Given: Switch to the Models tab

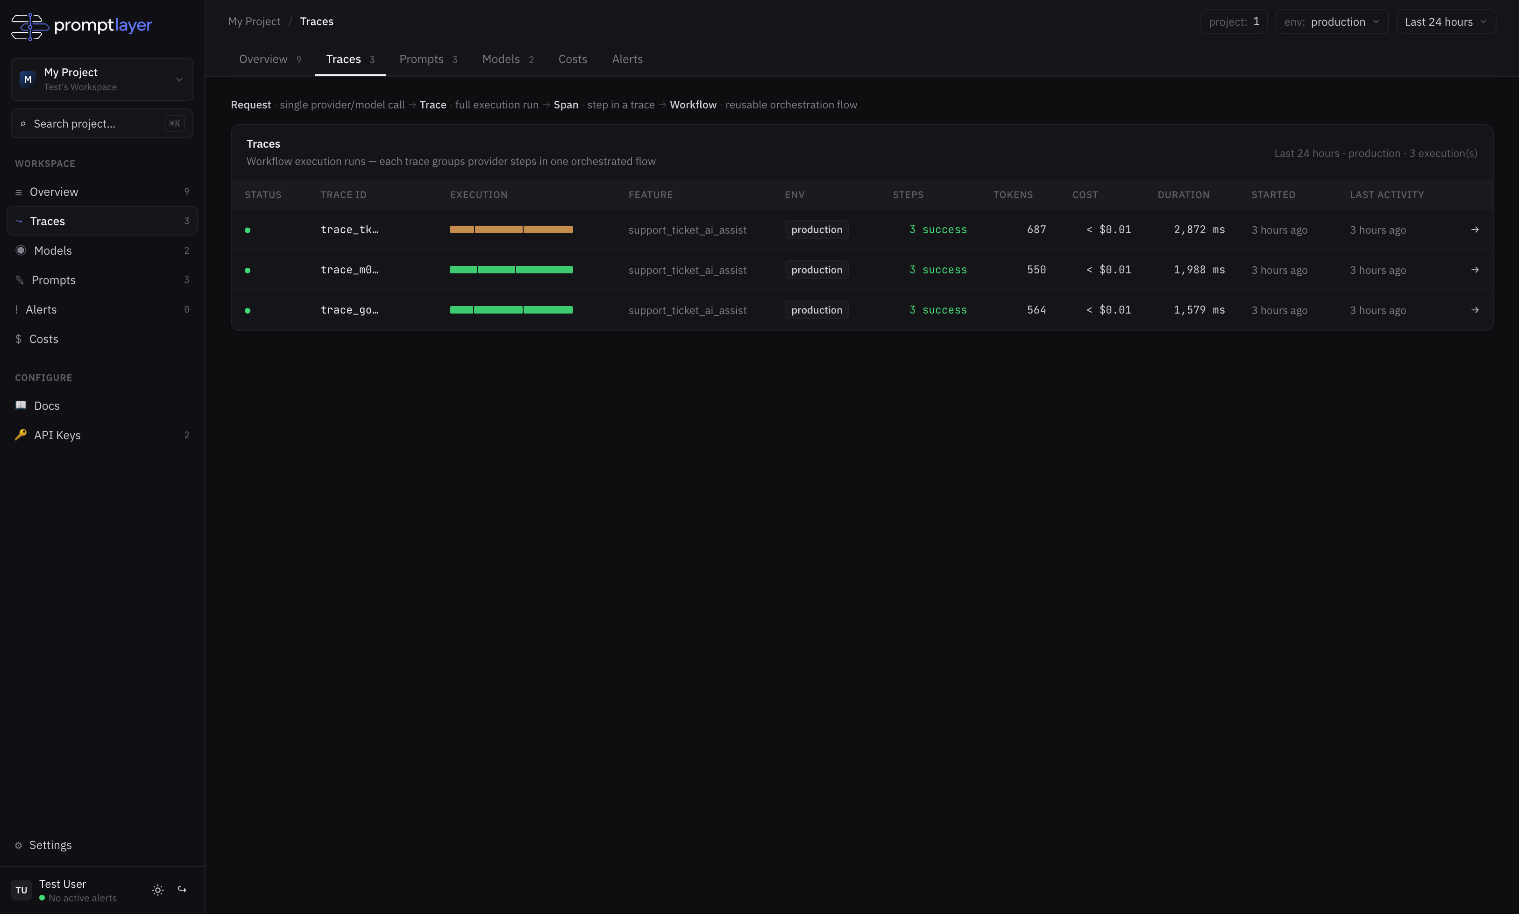Looking at the screenshot, I should point(508,59).
